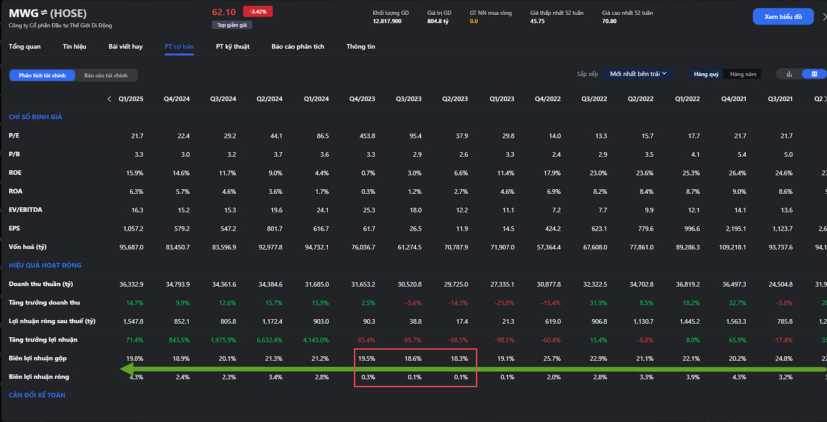Select Báo cáo tài chính toggle
Screen dimensions: 827x422
(x=106, y=76)
